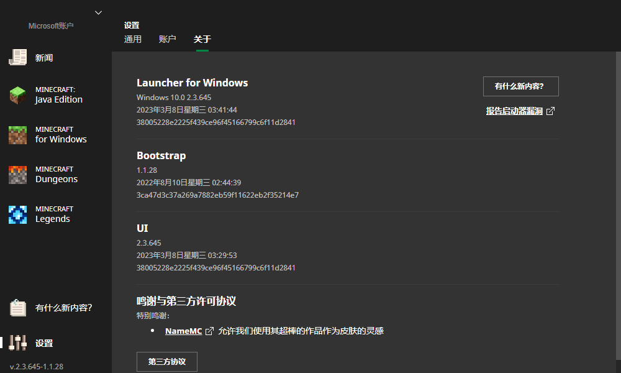This screenshot has width=621, height=373.
Task: Click version text v.2.3.645-1.1.28
Action: point(37,367)
